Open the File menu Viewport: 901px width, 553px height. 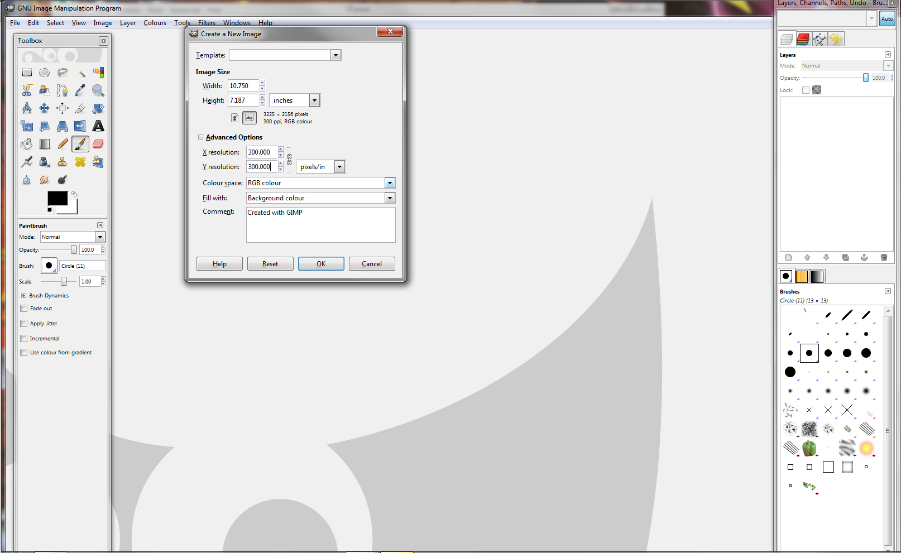[15, 23]
